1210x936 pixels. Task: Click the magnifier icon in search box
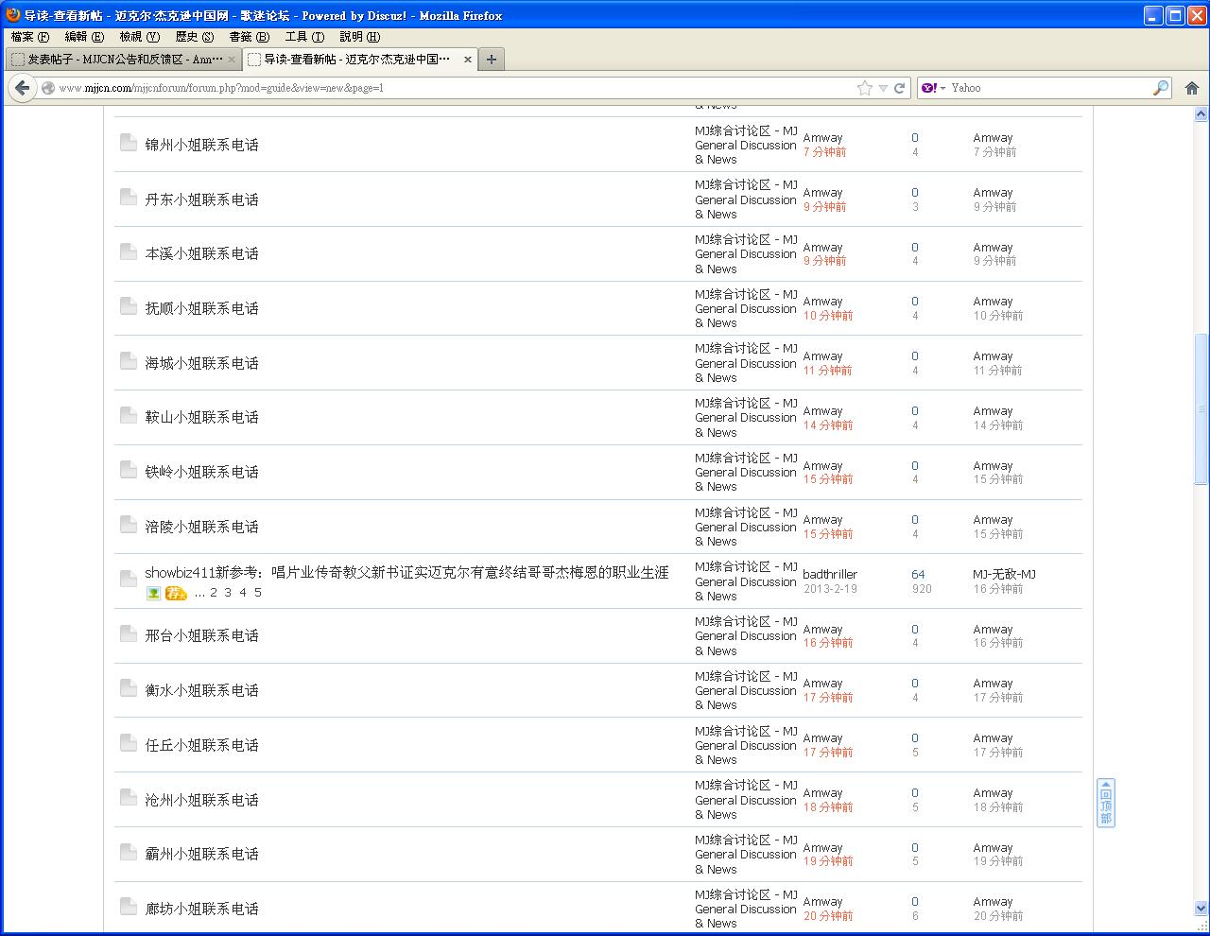(x=1160, y=88)
